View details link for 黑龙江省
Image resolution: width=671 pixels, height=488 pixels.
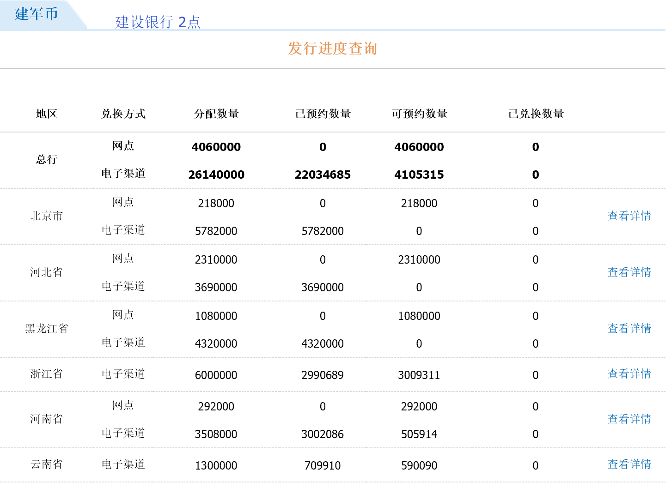click(629, 329)
